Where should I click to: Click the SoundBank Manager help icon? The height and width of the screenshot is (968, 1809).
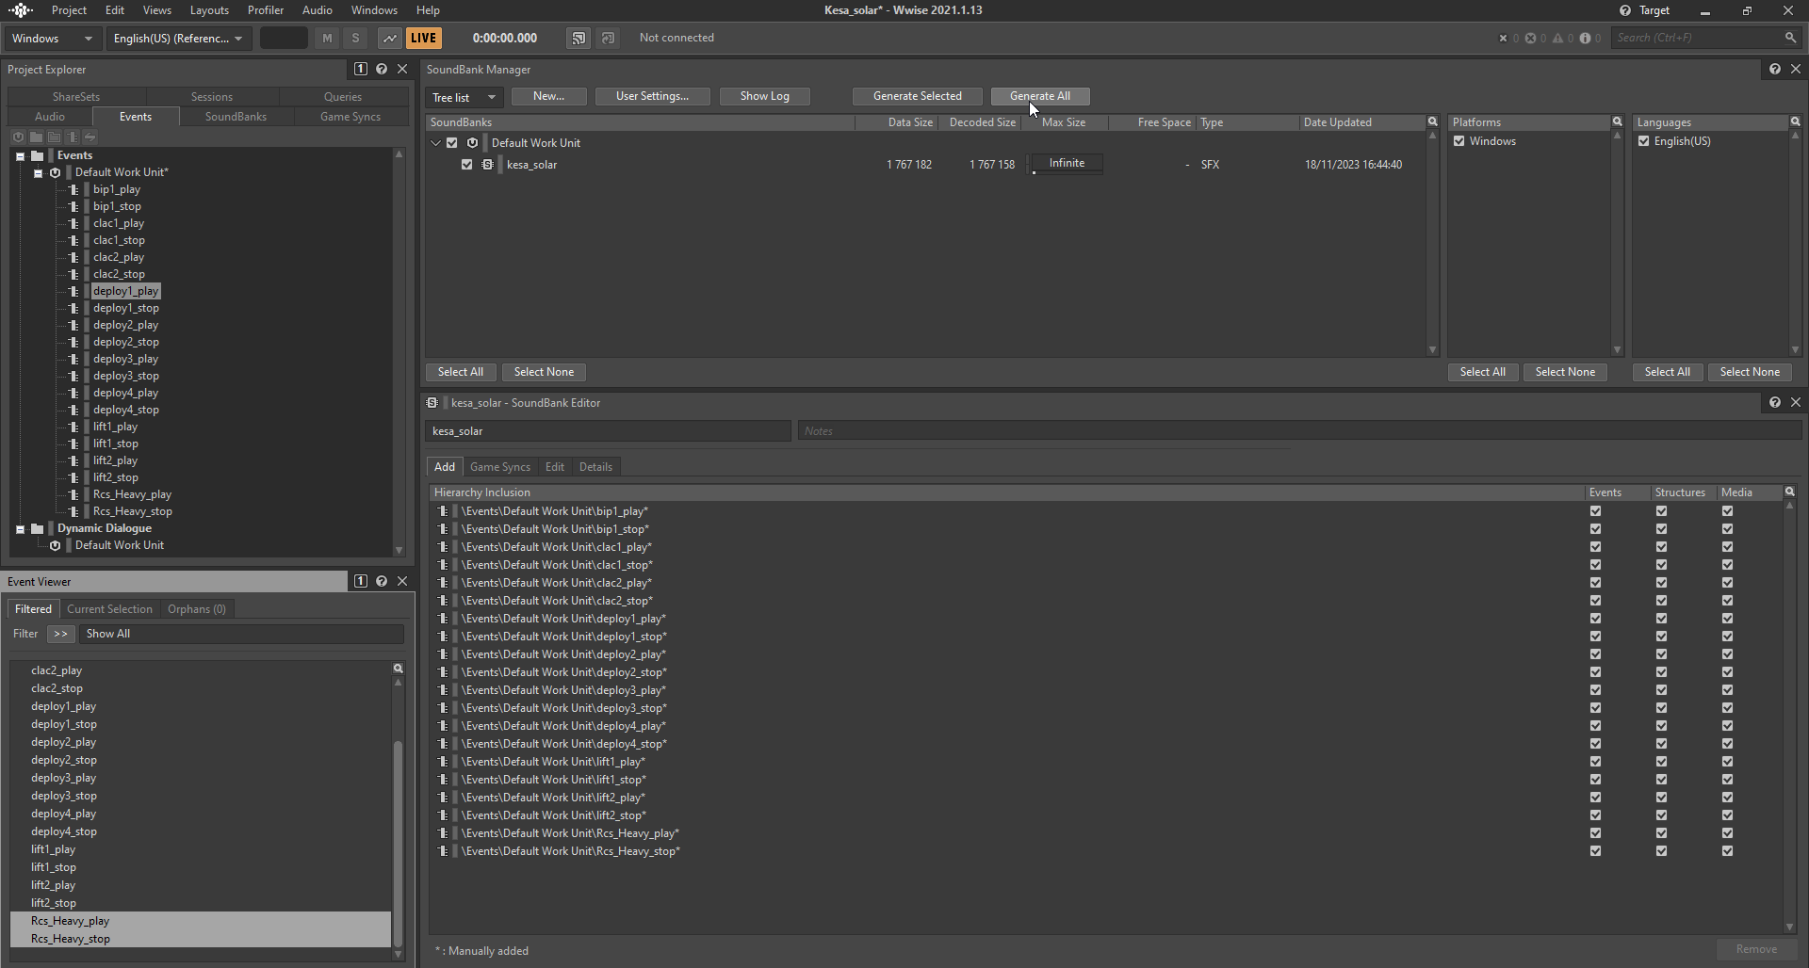(x=1774, y=69)
